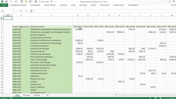Screen dimensions: 176x99
Task: Click the Excel application icon in title bar
Action: (2, 2)
